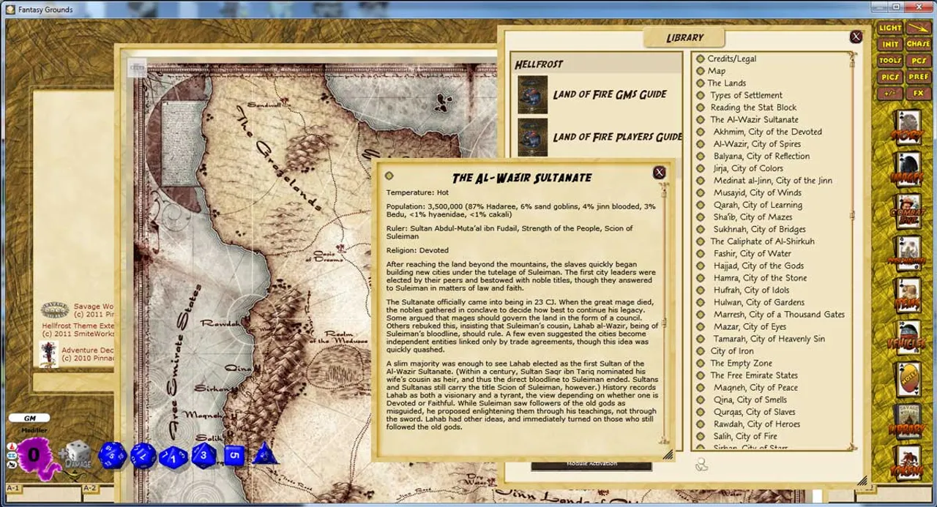Viewport: 937px width, 507px height.
Task: Open Medinat al-Jinn, City of the Jinn
Action: tap(772, 181)
